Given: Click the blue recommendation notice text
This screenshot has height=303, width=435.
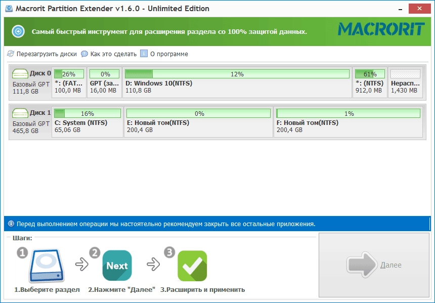Looking at the screenshot, I should tap(166, 224).
